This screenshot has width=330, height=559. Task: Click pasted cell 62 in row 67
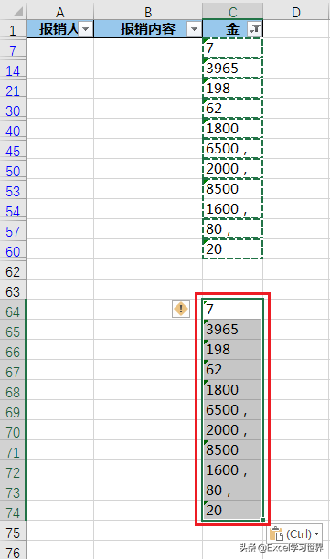[232, 369]
